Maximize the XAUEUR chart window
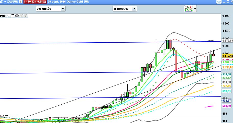 pyautogui.click(x=228, y=2)
